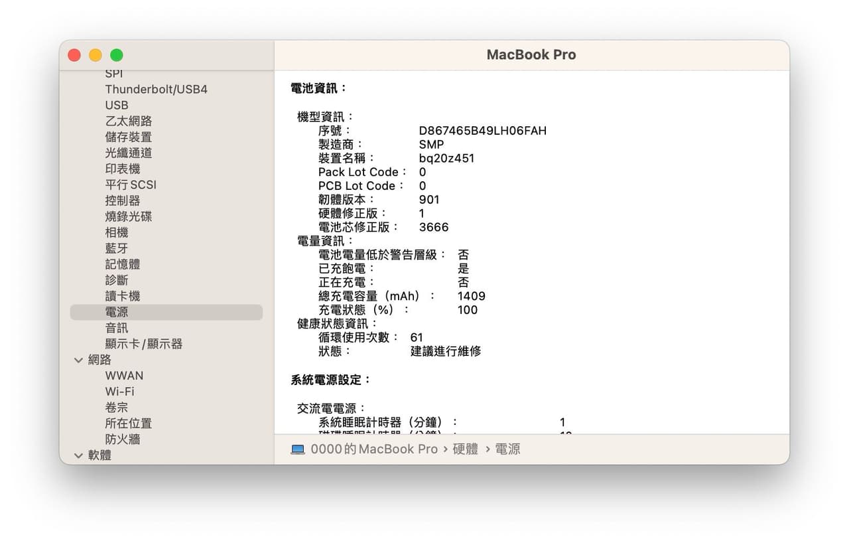The height and width of the screenshot is (543, 849).
Task: Select the highlighted 電源 item
Action: [166, 312]
